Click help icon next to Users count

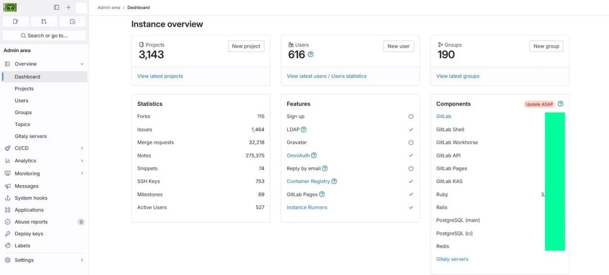click(311, 54)
